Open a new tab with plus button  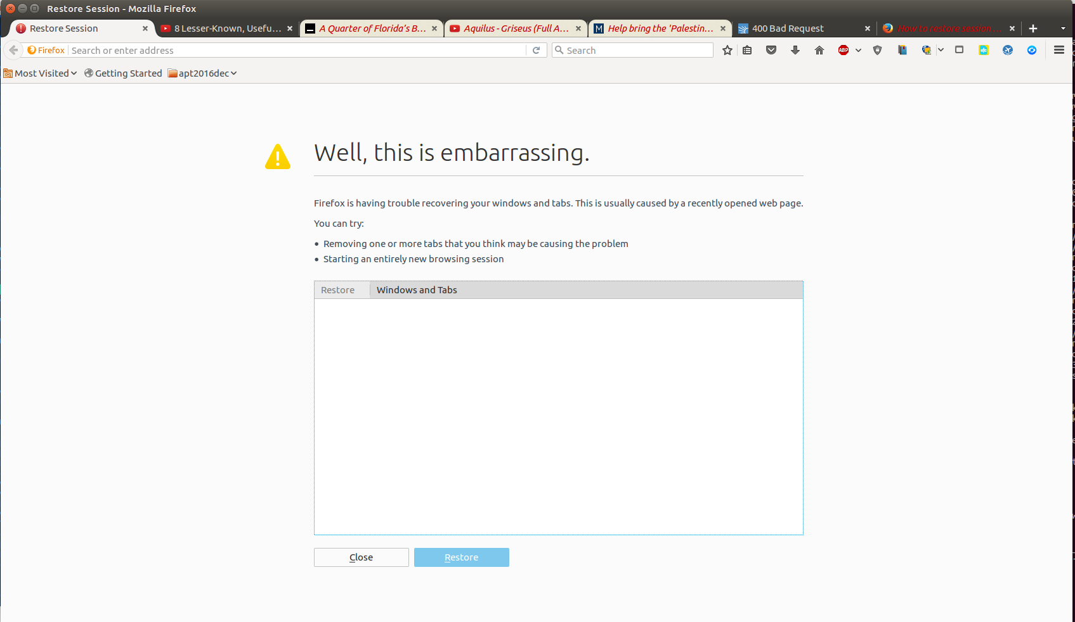click(x=1033, y=29)
